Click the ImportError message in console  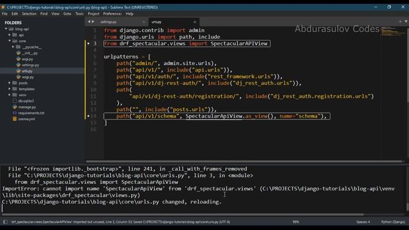tap(198, 192)
